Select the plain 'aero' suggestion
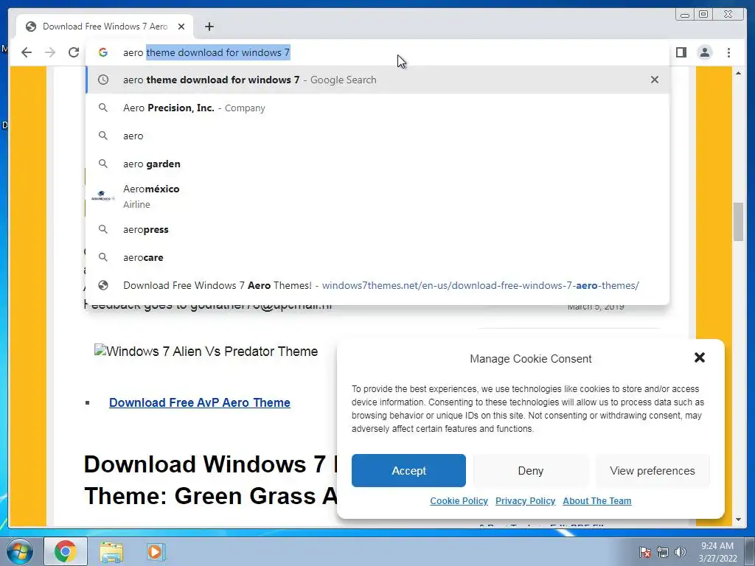 [x=377, y=136]
